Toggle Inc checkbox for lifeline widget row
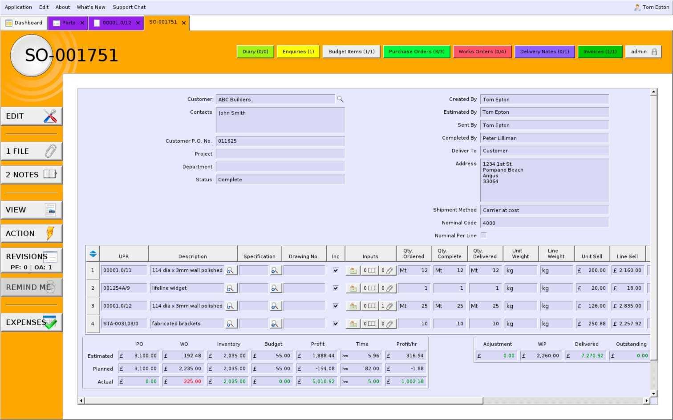Screen dimensions: 673x420 pos(336,288)
